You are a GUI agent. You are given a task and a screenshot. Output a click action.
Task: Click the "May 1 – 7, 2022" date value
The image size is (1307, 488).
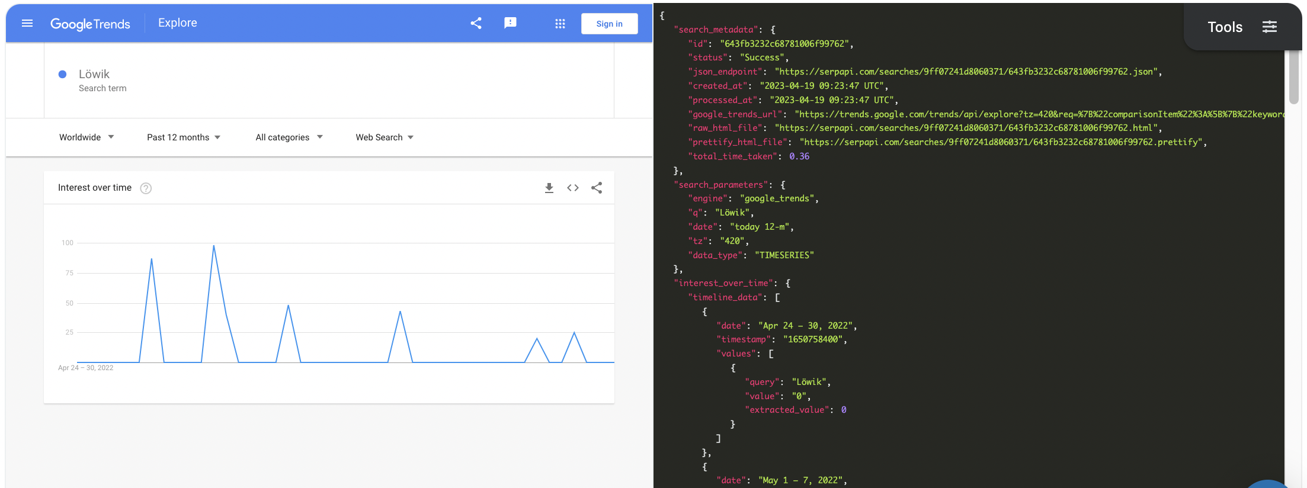tap(800, 480)
